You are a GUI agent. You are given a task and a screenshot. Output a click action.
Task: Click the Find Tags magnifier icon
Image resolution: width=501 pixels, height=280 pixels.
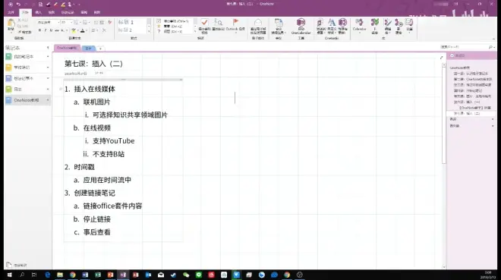click(x=218, y=24)
